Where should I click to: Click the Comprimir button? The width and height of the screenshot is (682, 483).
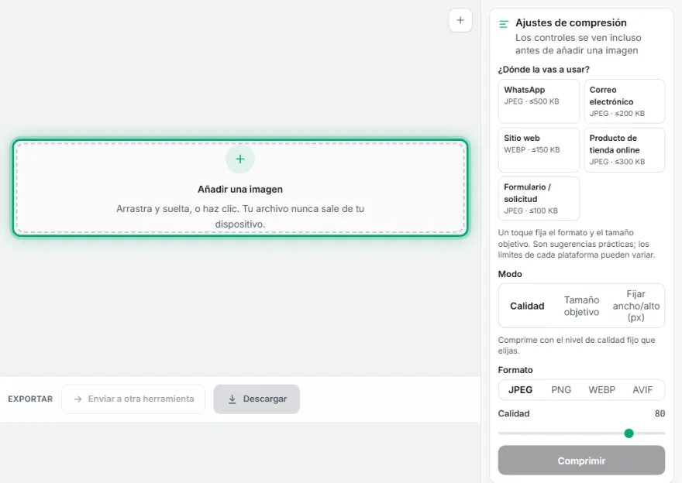[x=581, y=461]
